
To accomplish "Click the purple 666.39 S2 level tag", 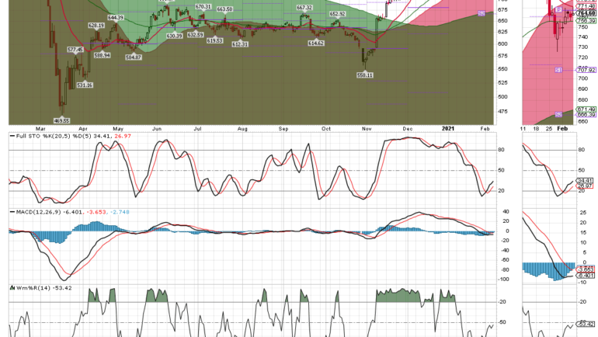I will (x=586, y=114).
